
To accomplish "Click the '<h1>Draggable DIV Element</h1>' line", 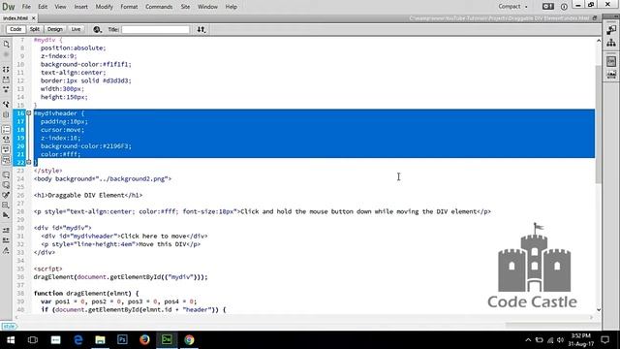I will (88, 195).
